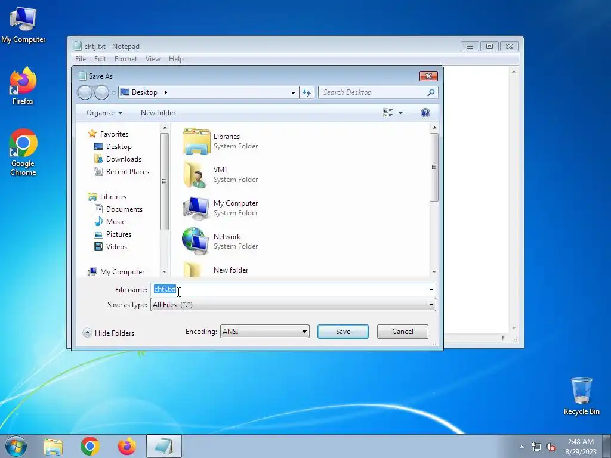The image size is (611, 458).
Task: Open Notepad Help menu
Action: click(x=176, y=59)
